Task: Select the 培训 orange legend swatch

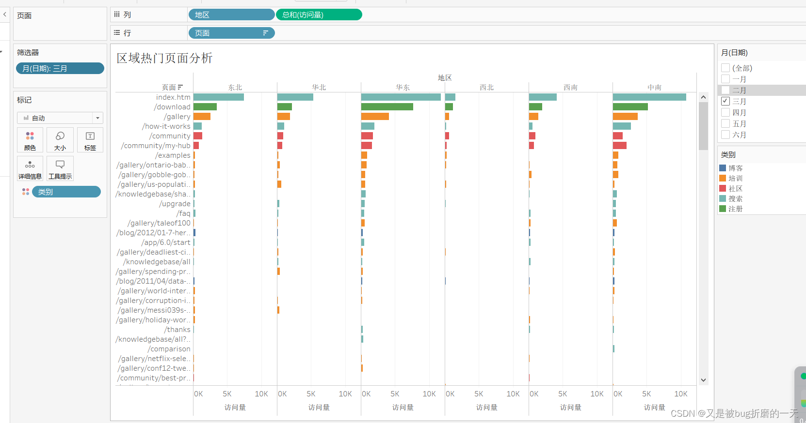Action: coord(723,178)
